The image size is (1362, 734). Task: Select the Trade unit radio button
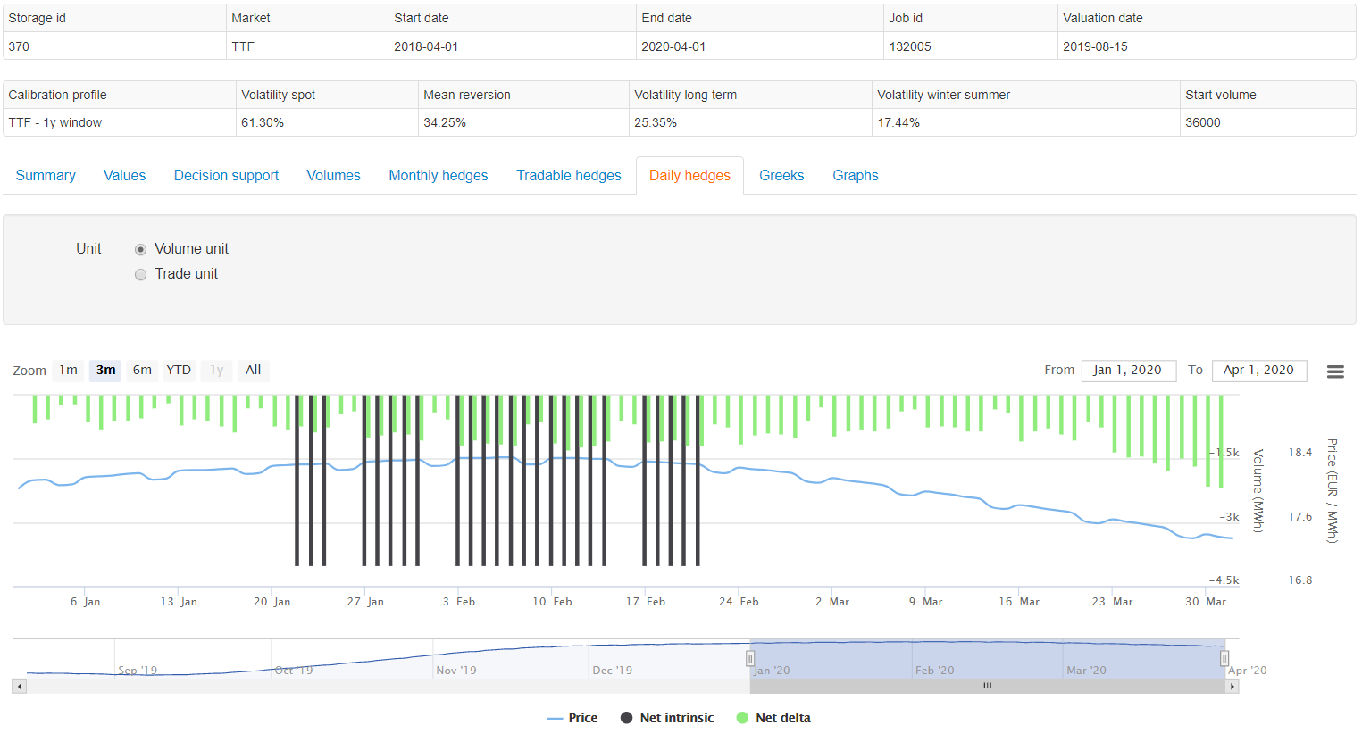(140, 274)
